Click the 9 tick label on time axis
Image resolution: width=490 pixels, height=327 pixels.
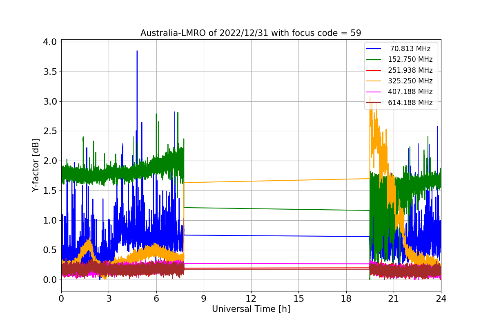tap(204, 299)
